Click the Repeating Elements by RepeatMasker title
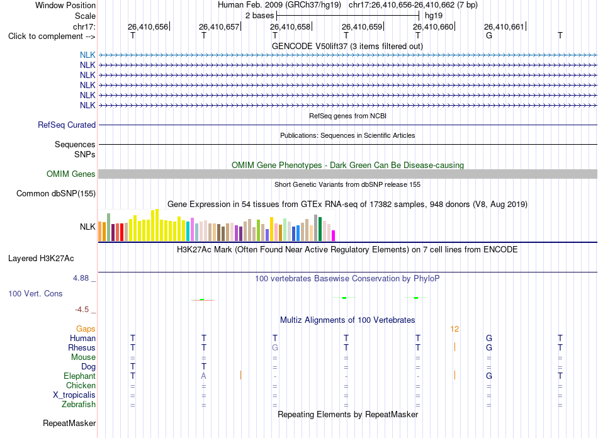This screenshot has height=438, width=598. (347, 414)
